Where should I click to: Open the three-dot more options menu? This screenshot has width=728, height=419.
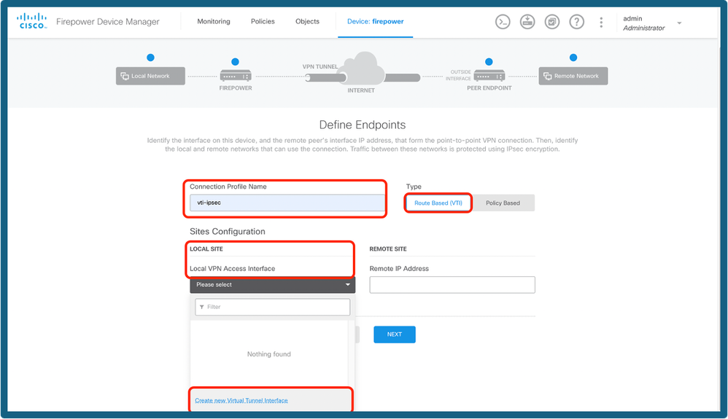601,23
